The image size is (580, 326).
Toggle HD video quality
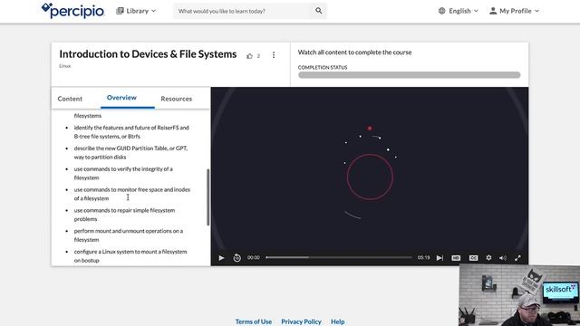click(456, 258)
